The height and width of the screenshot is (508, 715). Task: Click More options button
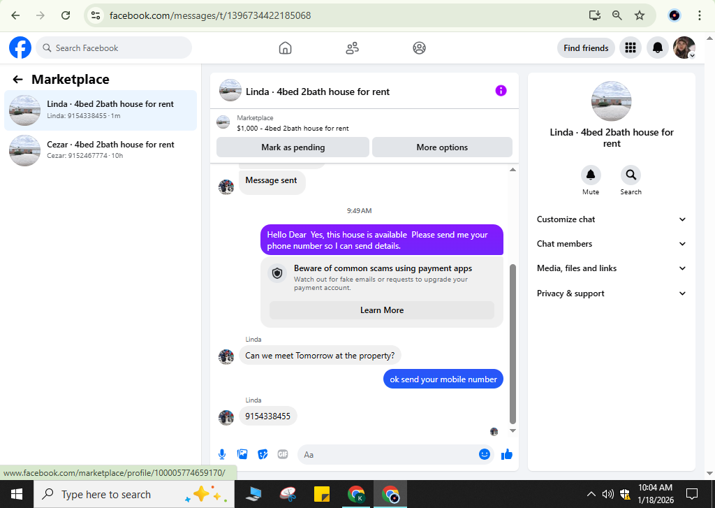[x=442, y=147]
